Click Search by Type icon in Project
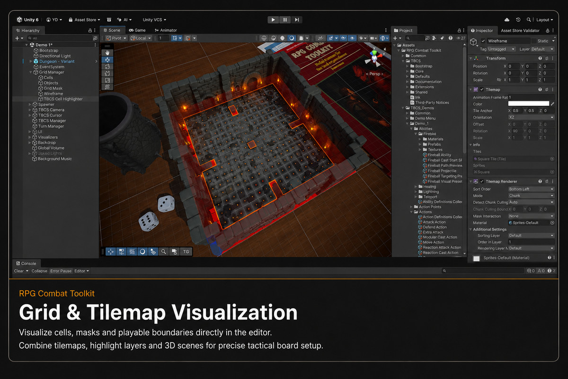This screenshot has height=379, width=568. coord(435,38)
